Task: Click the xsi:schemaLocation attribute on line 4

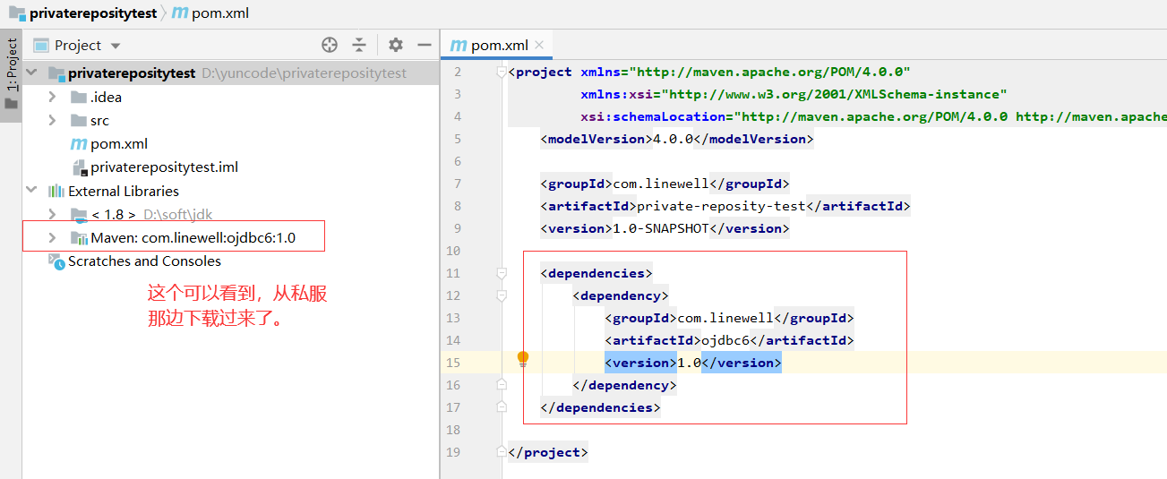Action: click(x=652, y=116)
